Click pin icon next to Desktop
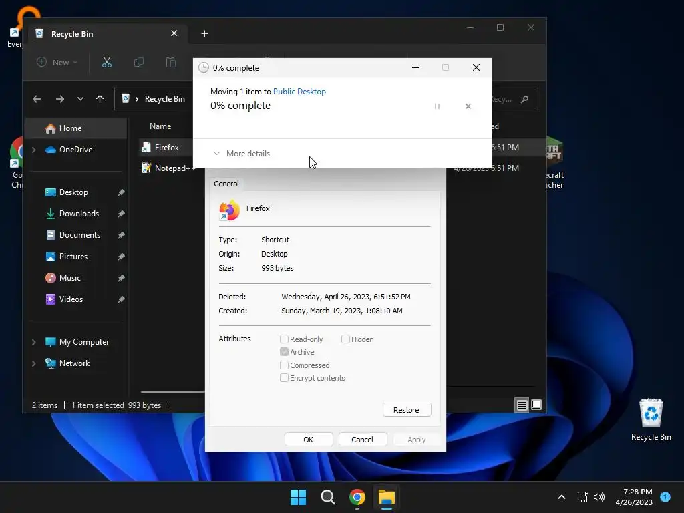This screenshot has height=513, width=684. pyautogui.click(x=122, y=192)
